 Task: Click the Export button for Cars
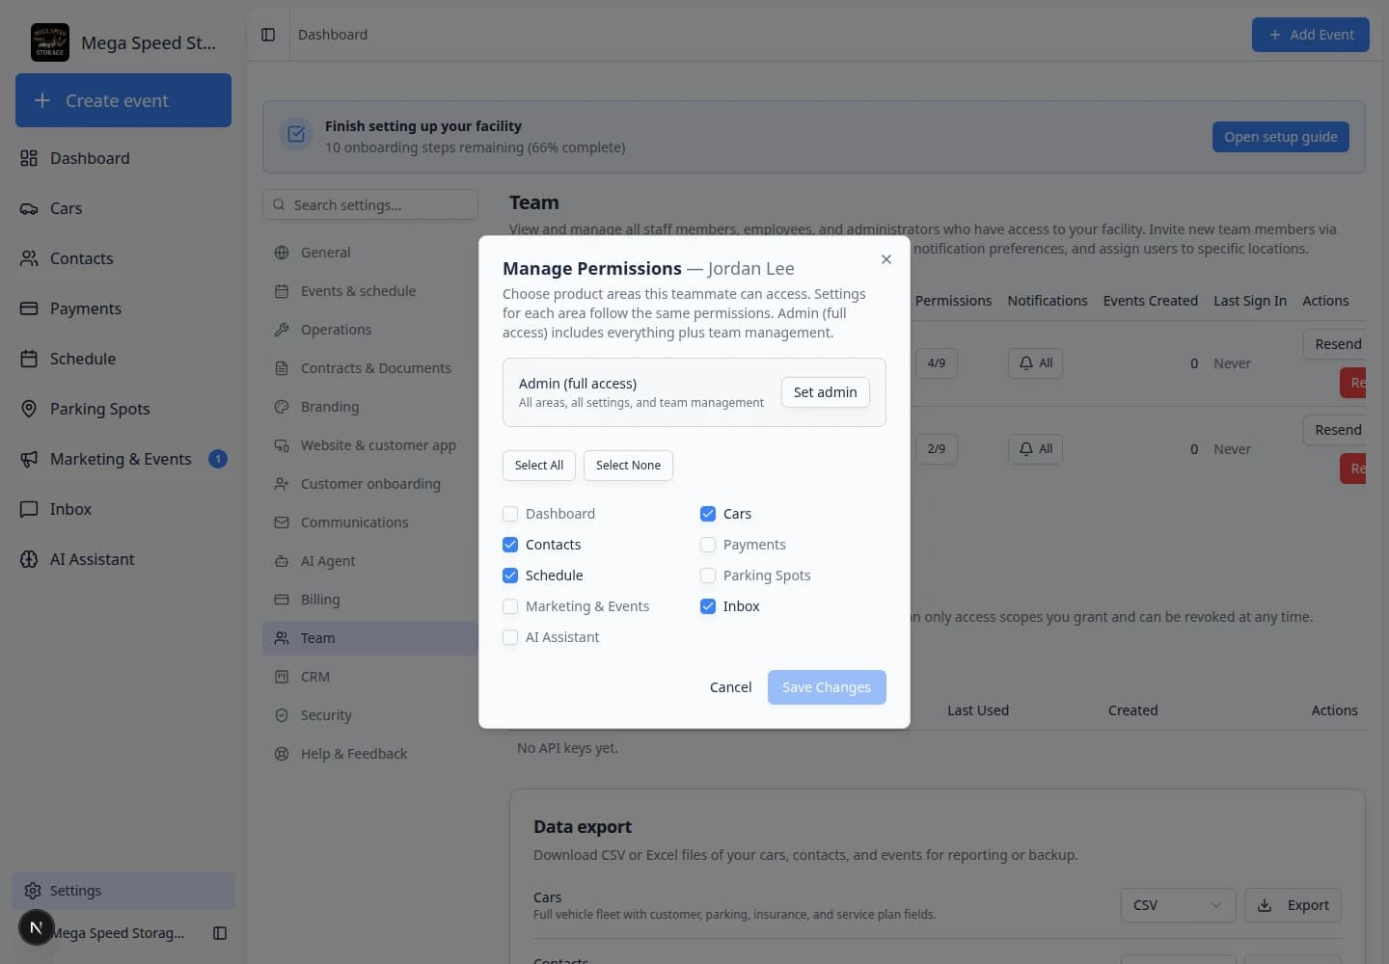1293,905
